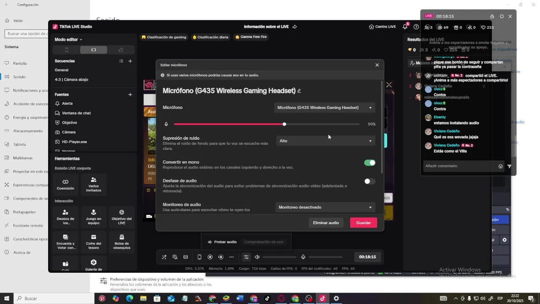Add a new scene with Secuencias plus
The width and height of the screenshot is (540, 304).
click(130, 61)
